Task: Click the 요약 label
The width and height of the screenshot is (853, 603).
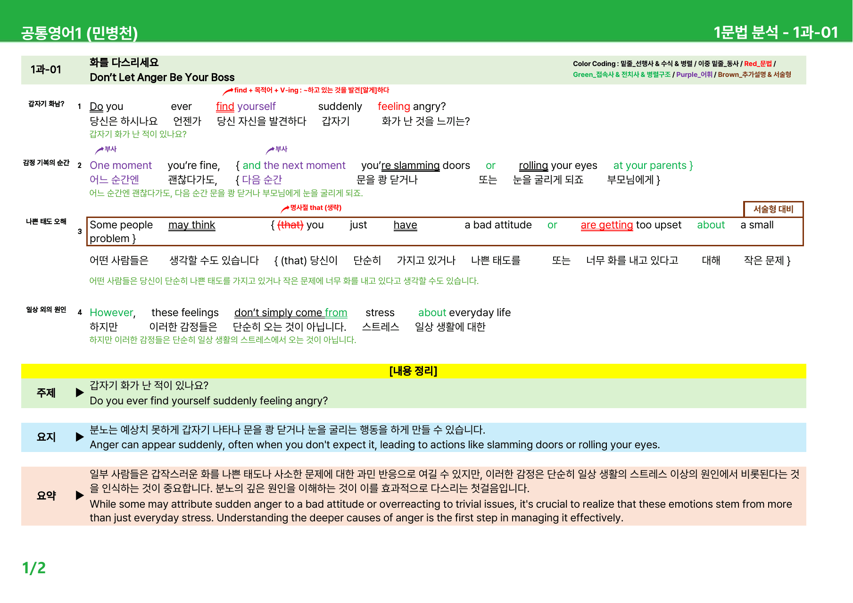Action: 46,495
